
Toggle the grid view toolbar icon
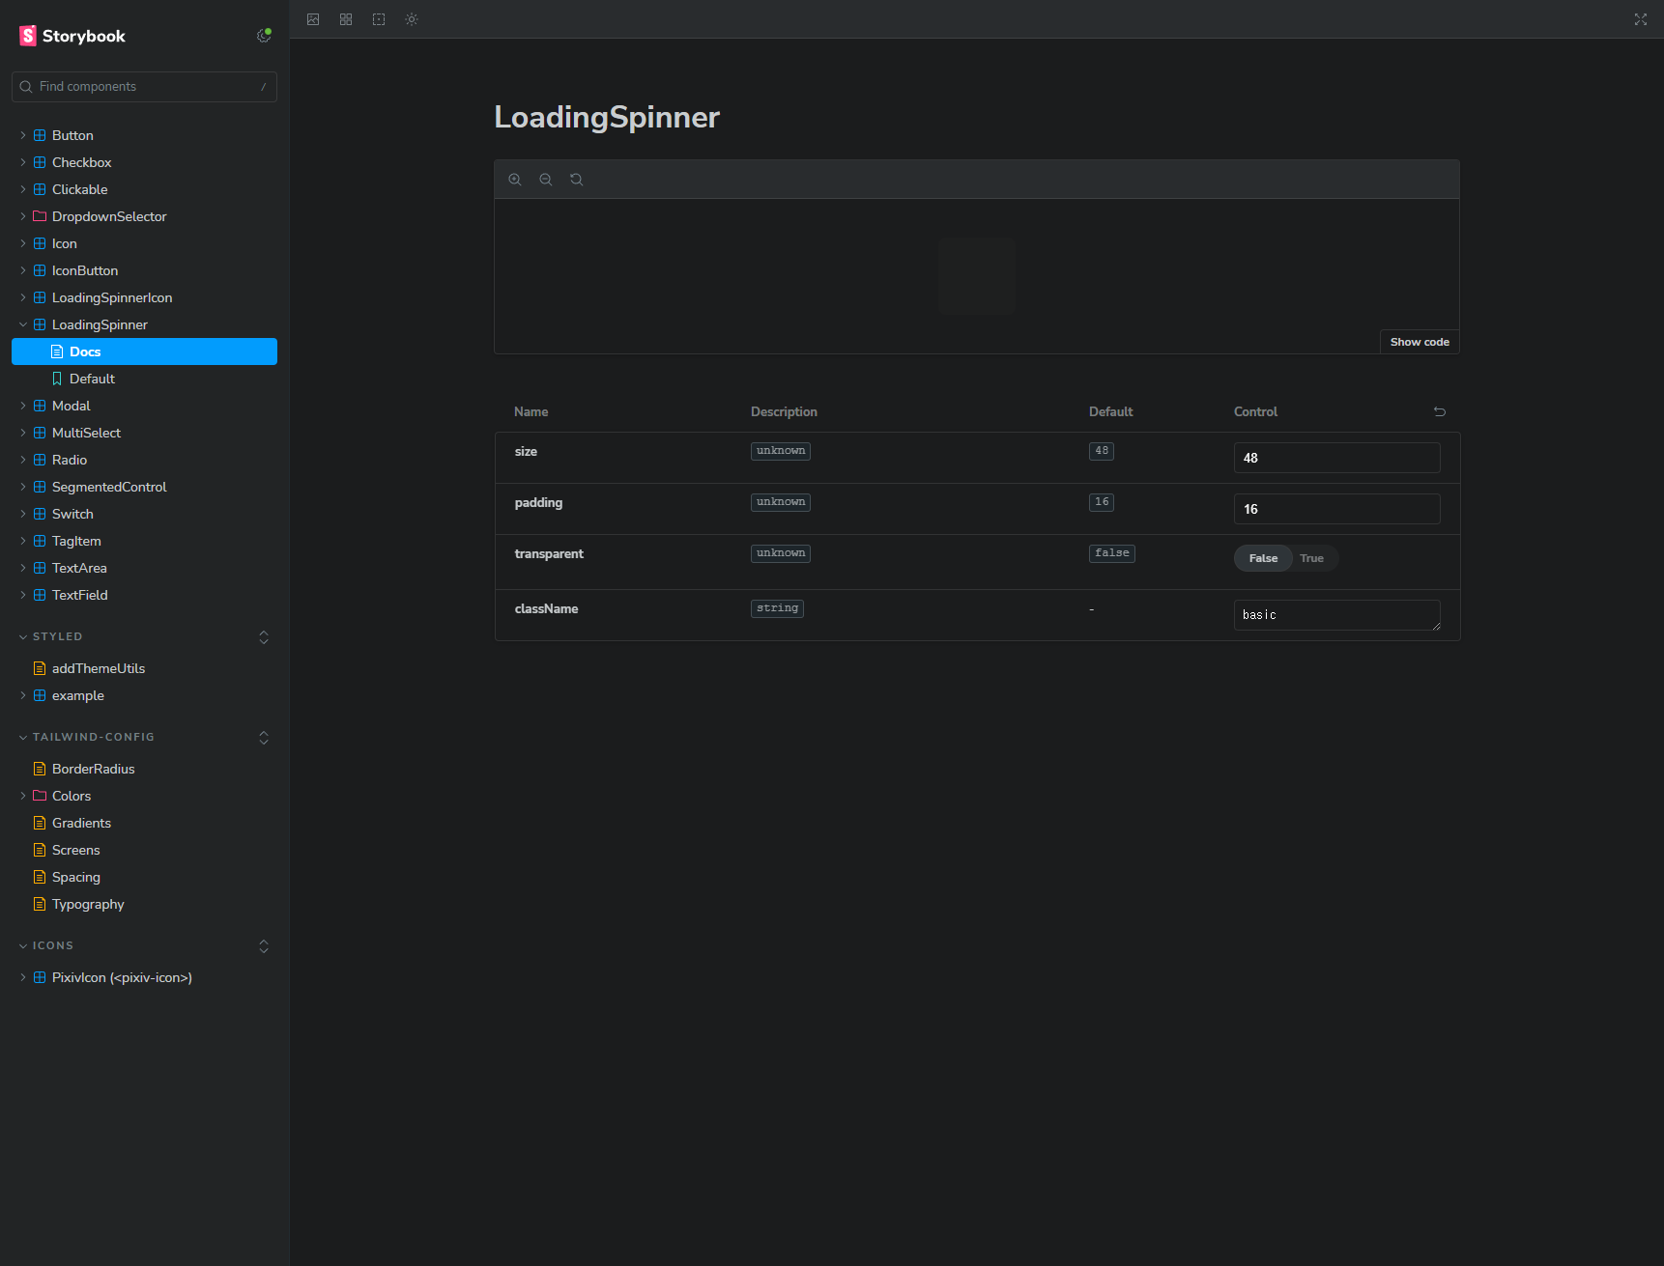346,19
